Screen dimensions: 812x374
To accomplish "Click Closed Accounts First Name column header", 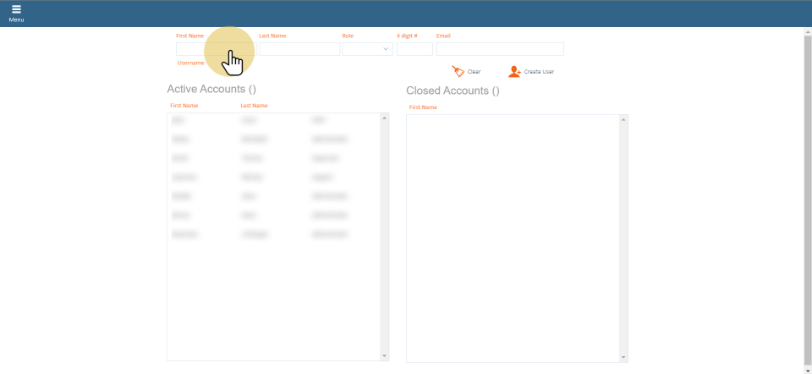I will click(423, 107).
